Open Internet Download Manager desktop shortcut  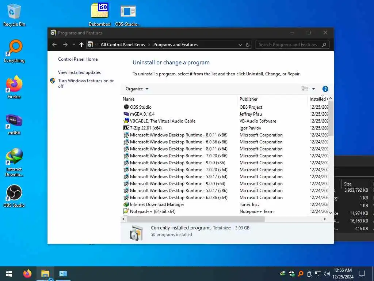[14, 162]
